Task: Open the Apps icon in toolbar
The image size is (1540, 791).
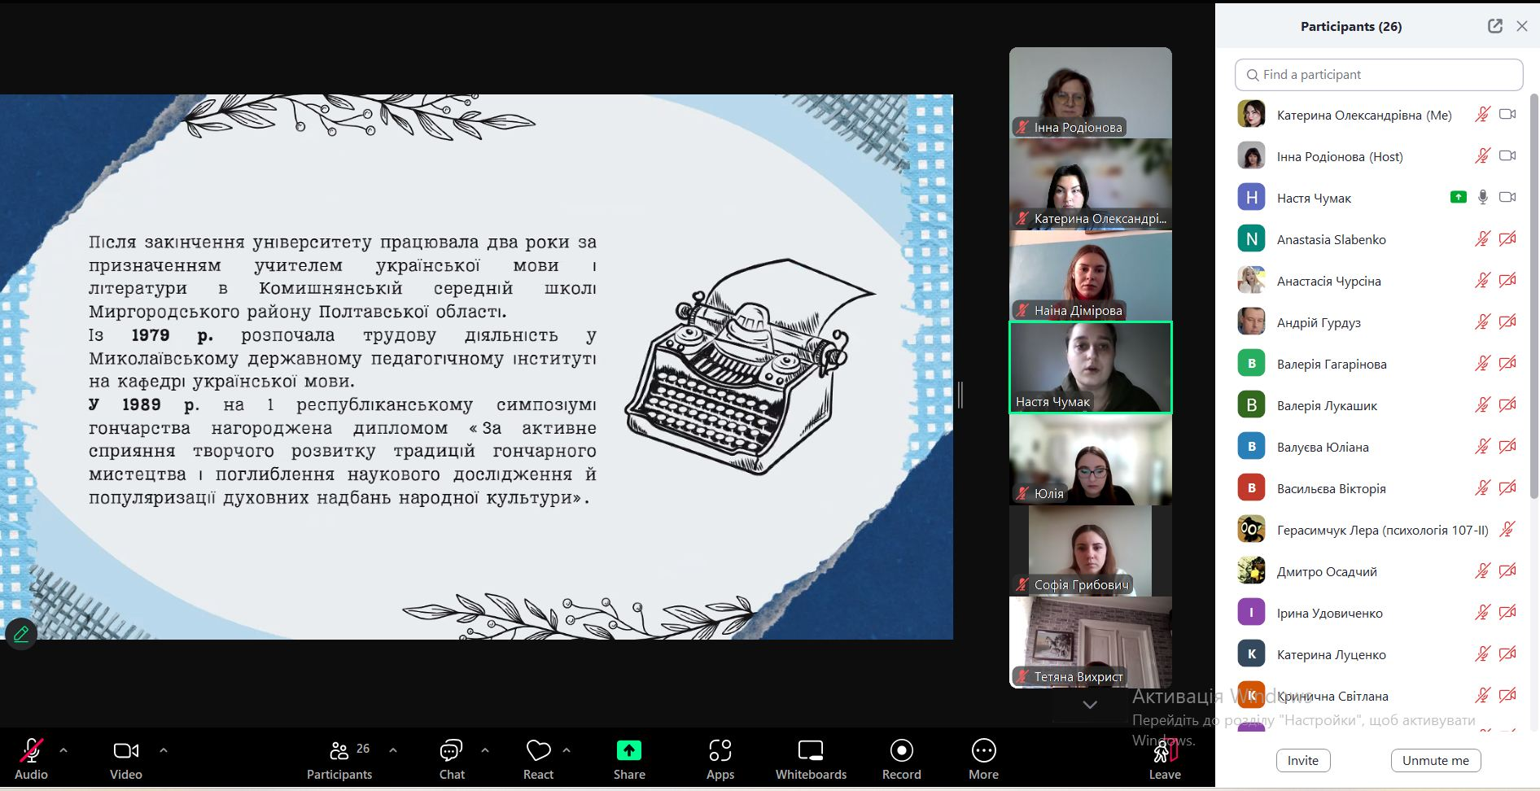Action: pos(720,750)
